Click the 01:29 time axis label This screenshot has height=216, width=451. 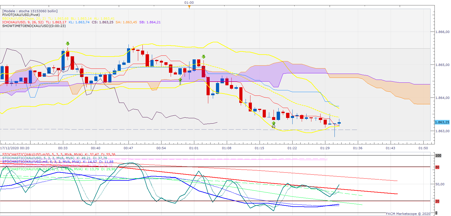(x=325, y=148)
